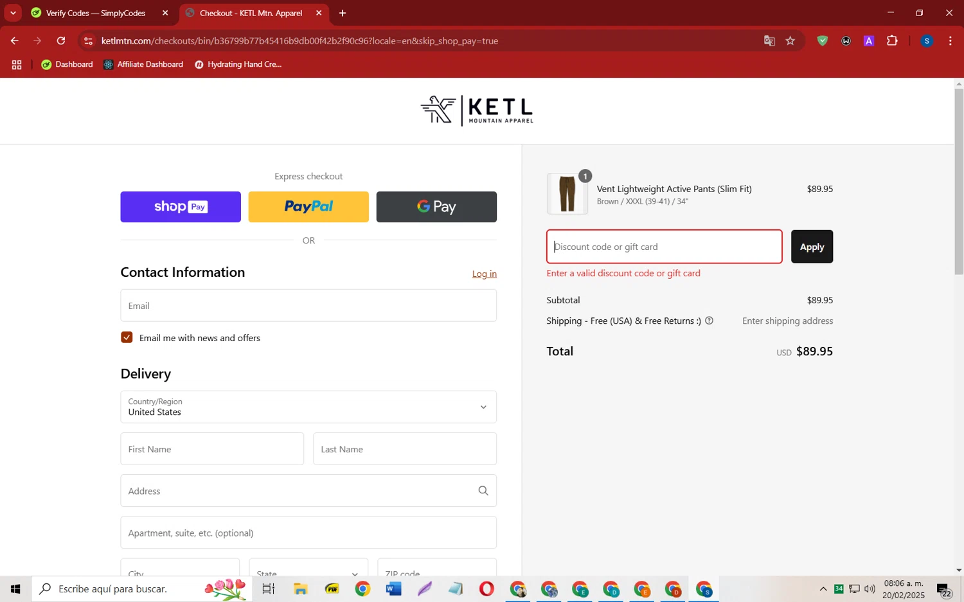Click the Apartment, suite field
The image size is (964, 602).
coord(308,533)
